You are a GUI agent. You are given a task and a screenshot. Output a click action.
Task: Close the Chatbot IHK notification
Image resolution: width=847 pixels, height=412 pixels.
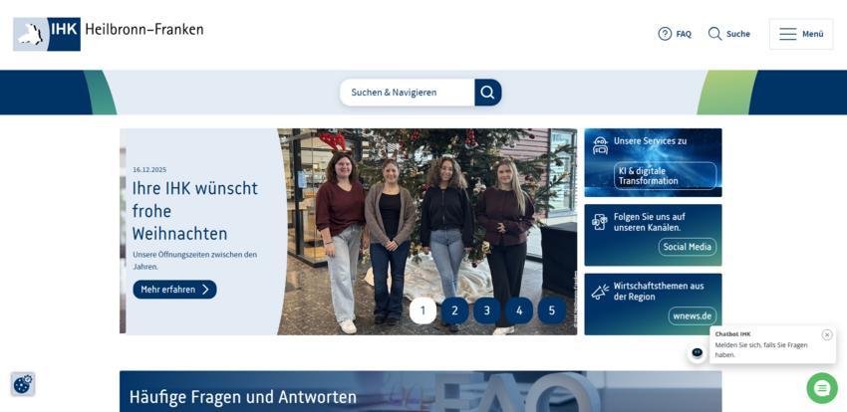pos(827,334)
